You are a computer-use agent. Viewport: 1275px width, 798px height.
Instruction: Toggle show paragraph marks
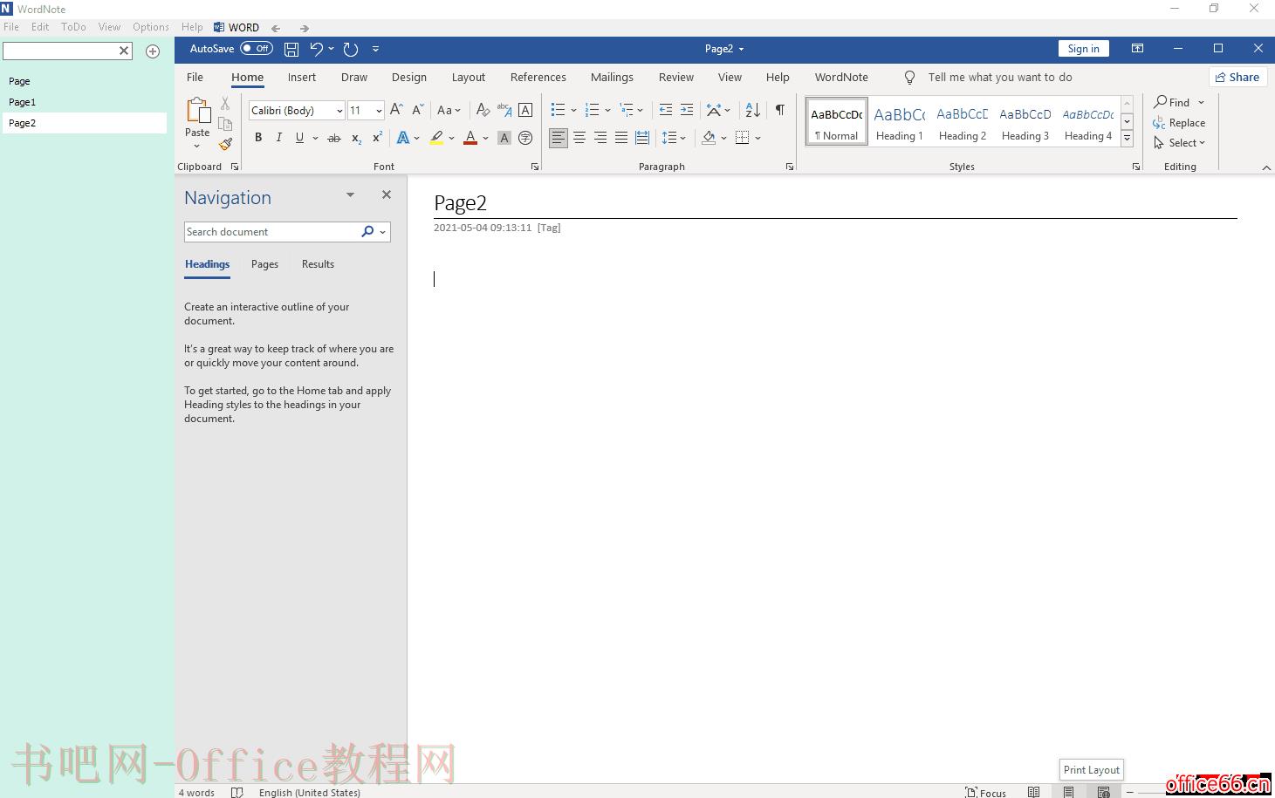[x=780, y=110]
